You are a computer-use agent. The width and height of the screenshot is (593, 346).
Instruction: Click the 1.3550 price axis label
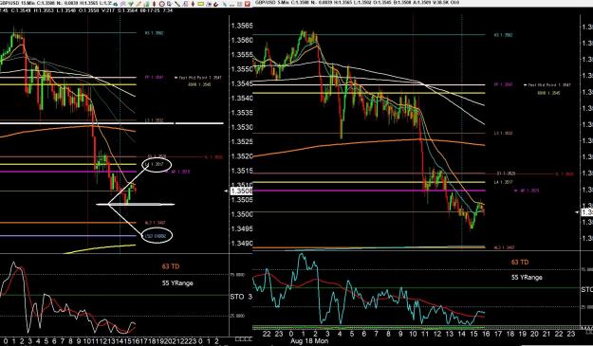pos(242,69)
